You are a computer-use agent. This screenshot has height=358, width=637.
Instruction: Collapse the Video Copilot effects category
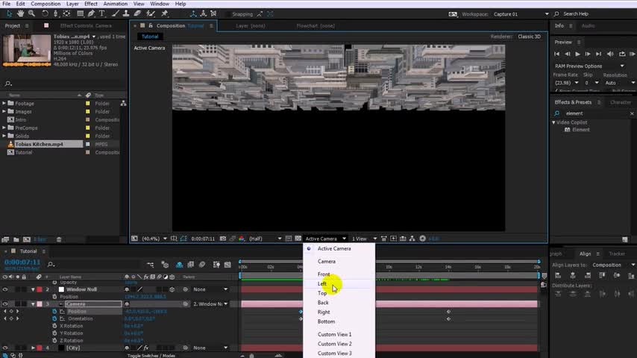point(553,122)
